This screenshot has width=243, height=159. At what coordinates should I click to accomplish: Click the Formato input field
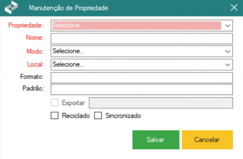[142, 77]
